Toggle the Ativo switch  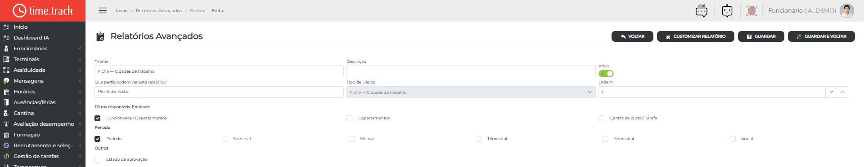[x=606, y=74]
